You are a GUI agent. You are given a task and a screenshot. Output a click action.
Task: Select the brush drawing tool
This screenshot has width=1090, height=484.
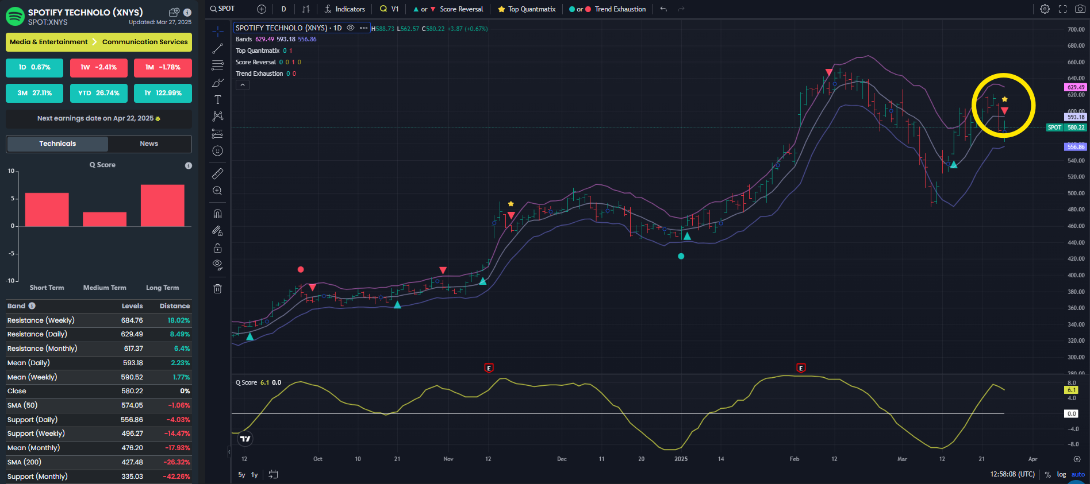pos(217,83)
